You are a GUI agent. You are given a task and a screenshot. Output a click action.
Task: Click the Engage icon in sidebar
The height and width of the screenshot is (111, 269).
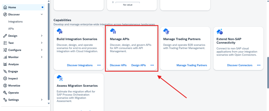tap(5, 71)
